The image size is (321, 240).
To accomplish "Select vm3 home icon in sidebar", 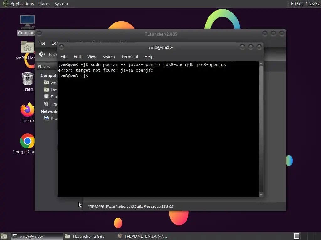I will click(46, 82).
